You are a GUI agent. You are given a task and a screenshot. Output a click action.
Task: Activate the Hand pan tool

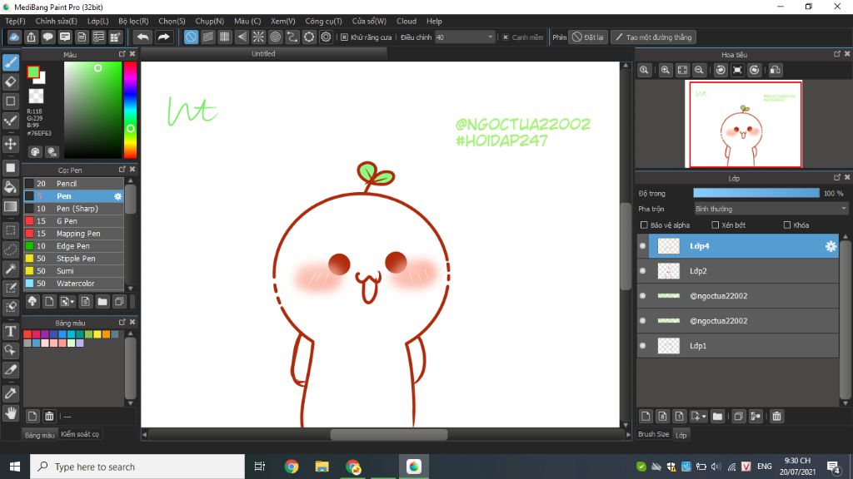coord(11,412)
